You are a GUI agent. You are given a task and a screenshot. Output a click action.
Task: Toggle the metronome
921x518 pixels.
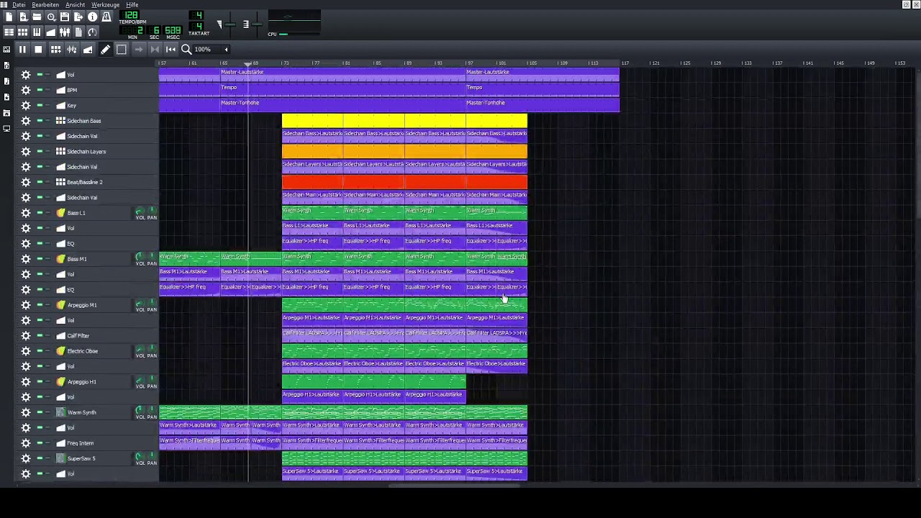[106, 17]
